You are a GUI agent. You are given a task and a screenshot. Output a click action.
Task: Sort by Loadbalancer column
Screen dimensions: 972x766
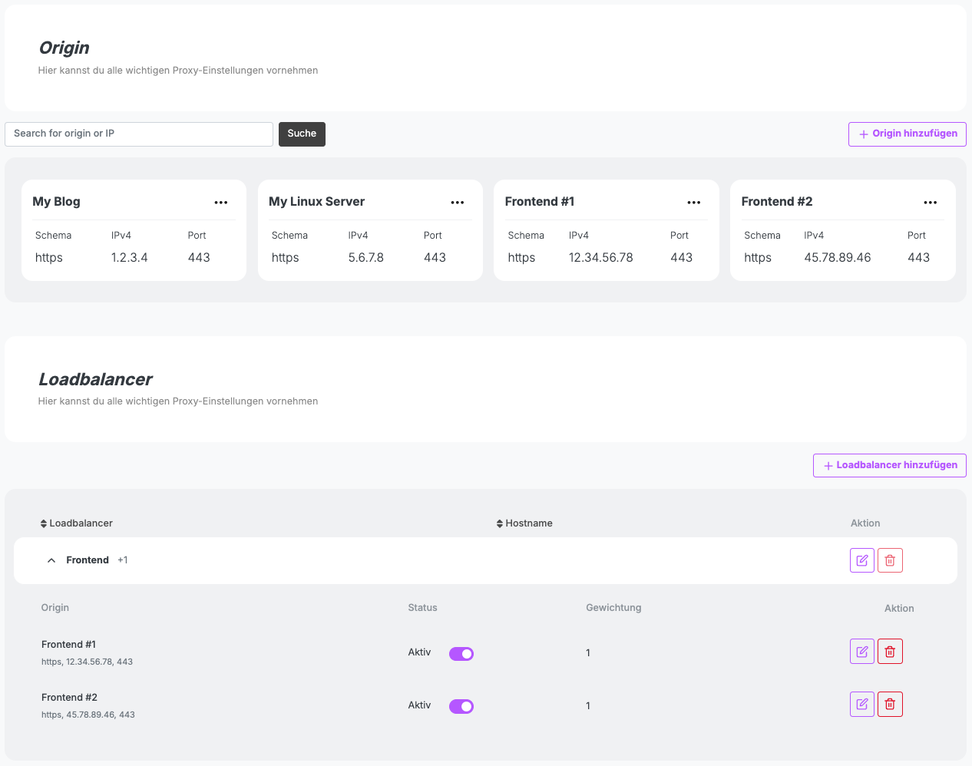click(x=76, y=523)
